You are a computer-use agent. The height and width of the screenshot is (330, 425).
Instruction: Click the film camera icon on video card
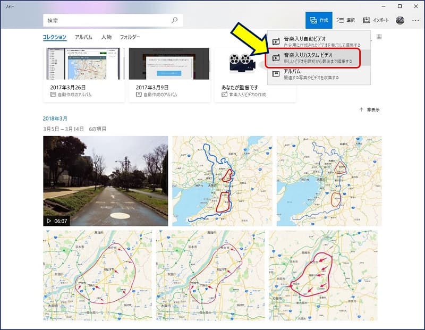coord(239,63)
